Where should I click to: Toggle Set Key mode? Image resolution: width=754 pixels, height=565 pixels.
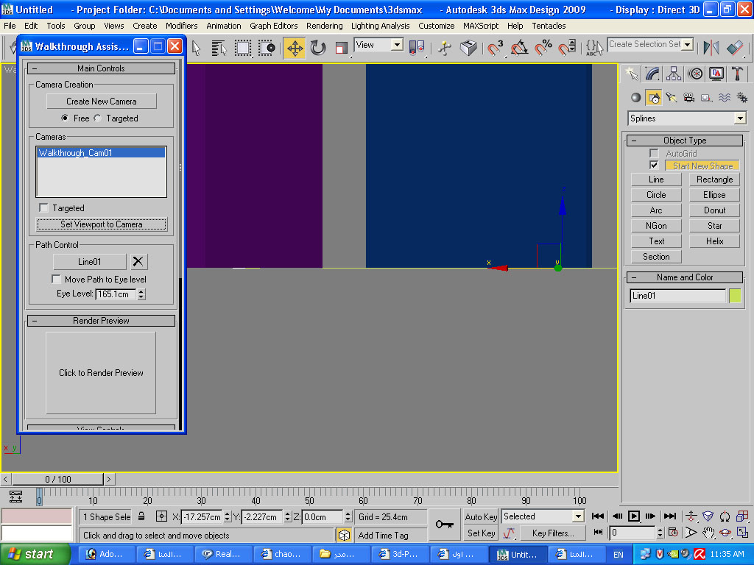pyautogui.click(x=480, y=533)
